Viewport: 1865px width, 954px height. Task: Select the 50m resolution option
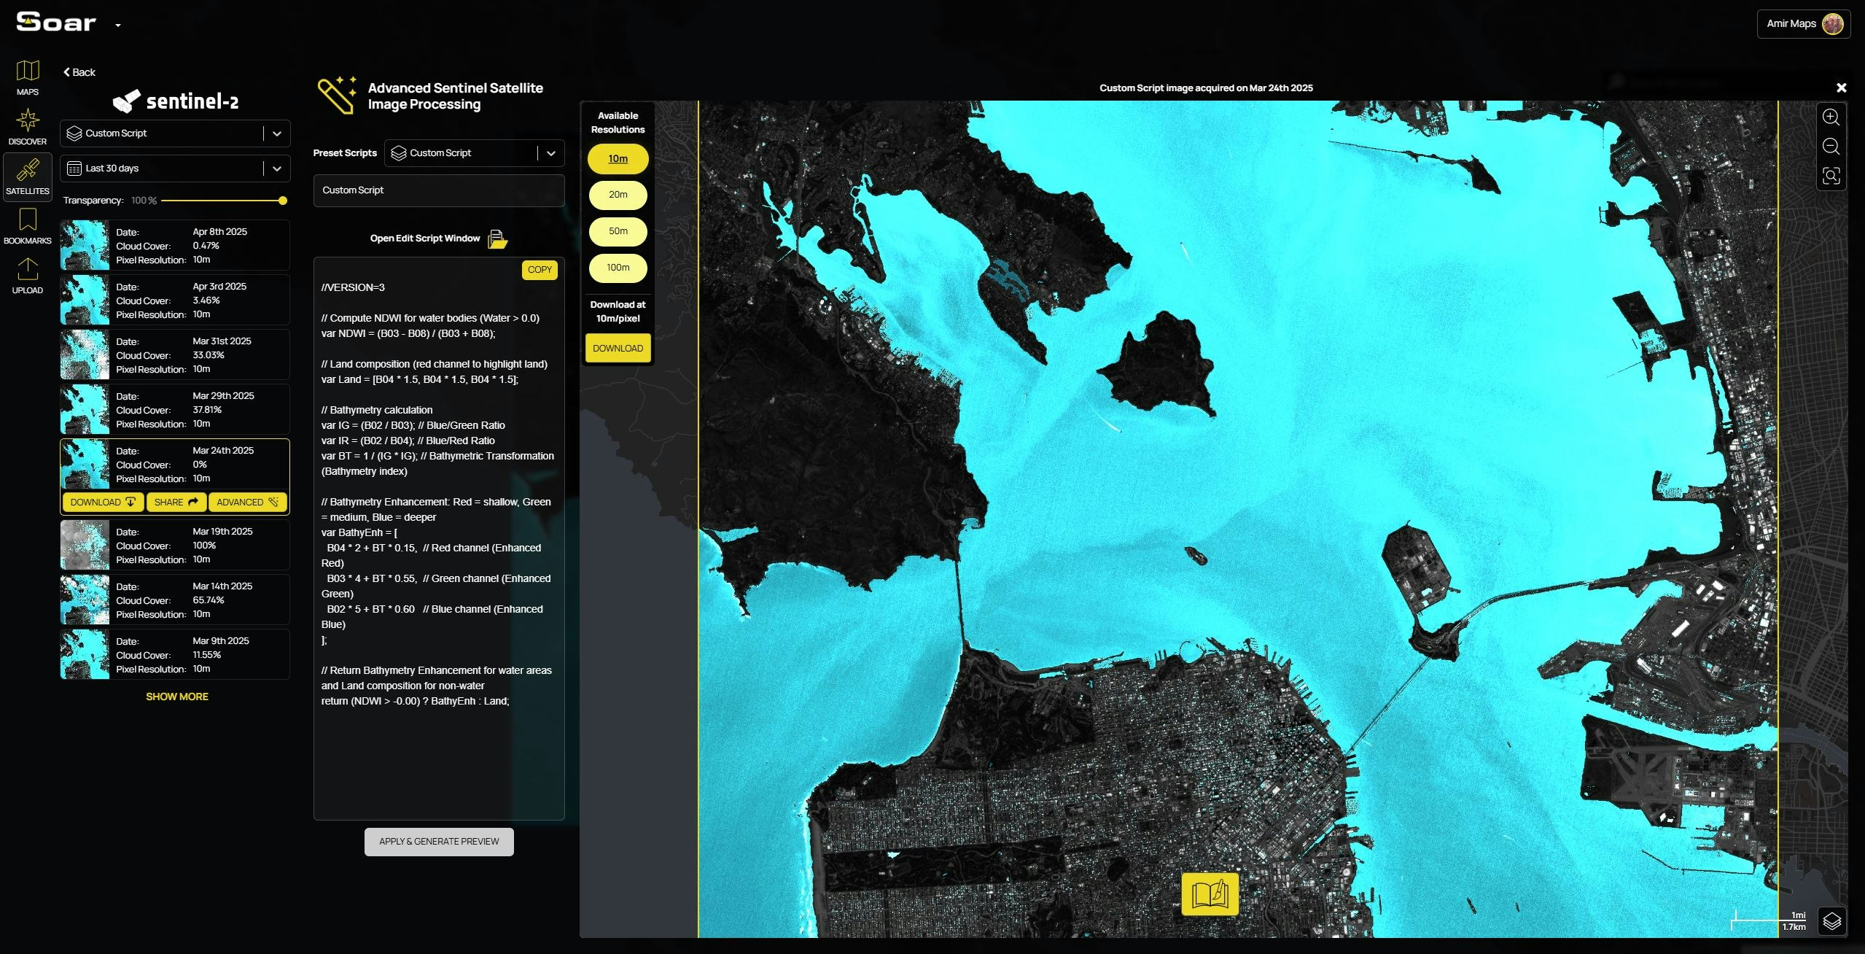coord(618,231)
